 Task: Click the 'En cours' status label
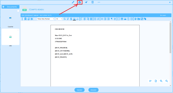[x=163, y=15]
